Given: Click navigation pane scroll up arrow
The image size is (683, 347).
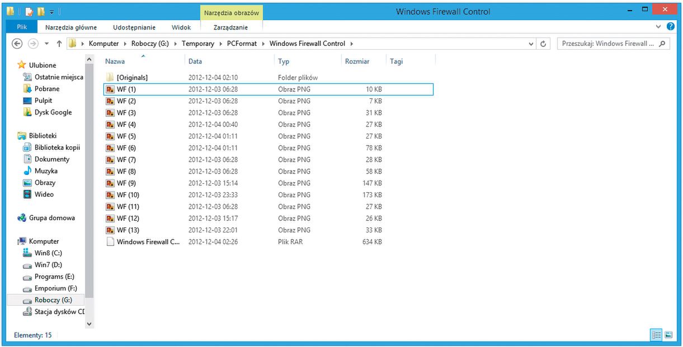Looking at the screenshot, I should 89,59.
